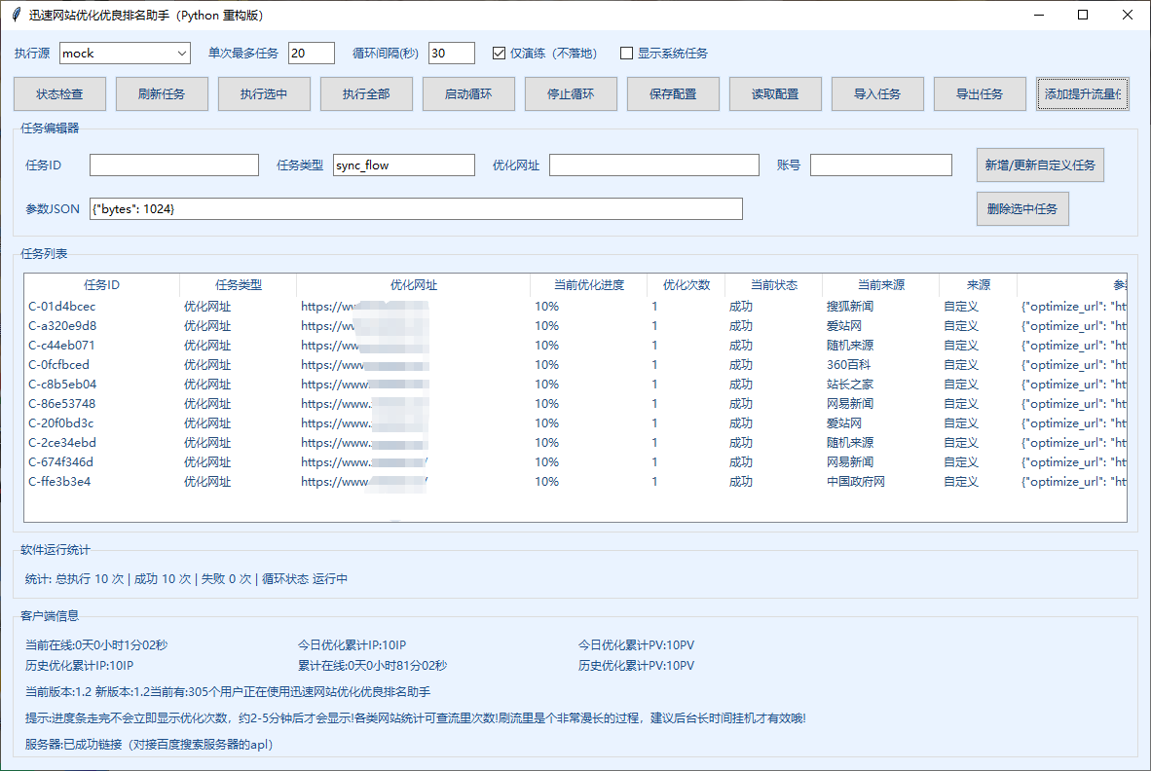Click the 参数JSON text field
Viewport: 1151px width, 771px height.
pos(416,209)
